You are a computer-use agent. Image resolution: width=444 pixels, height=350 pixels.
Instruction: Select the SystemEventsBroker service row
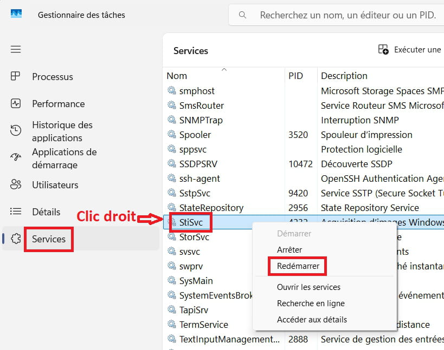pos(216,295)
